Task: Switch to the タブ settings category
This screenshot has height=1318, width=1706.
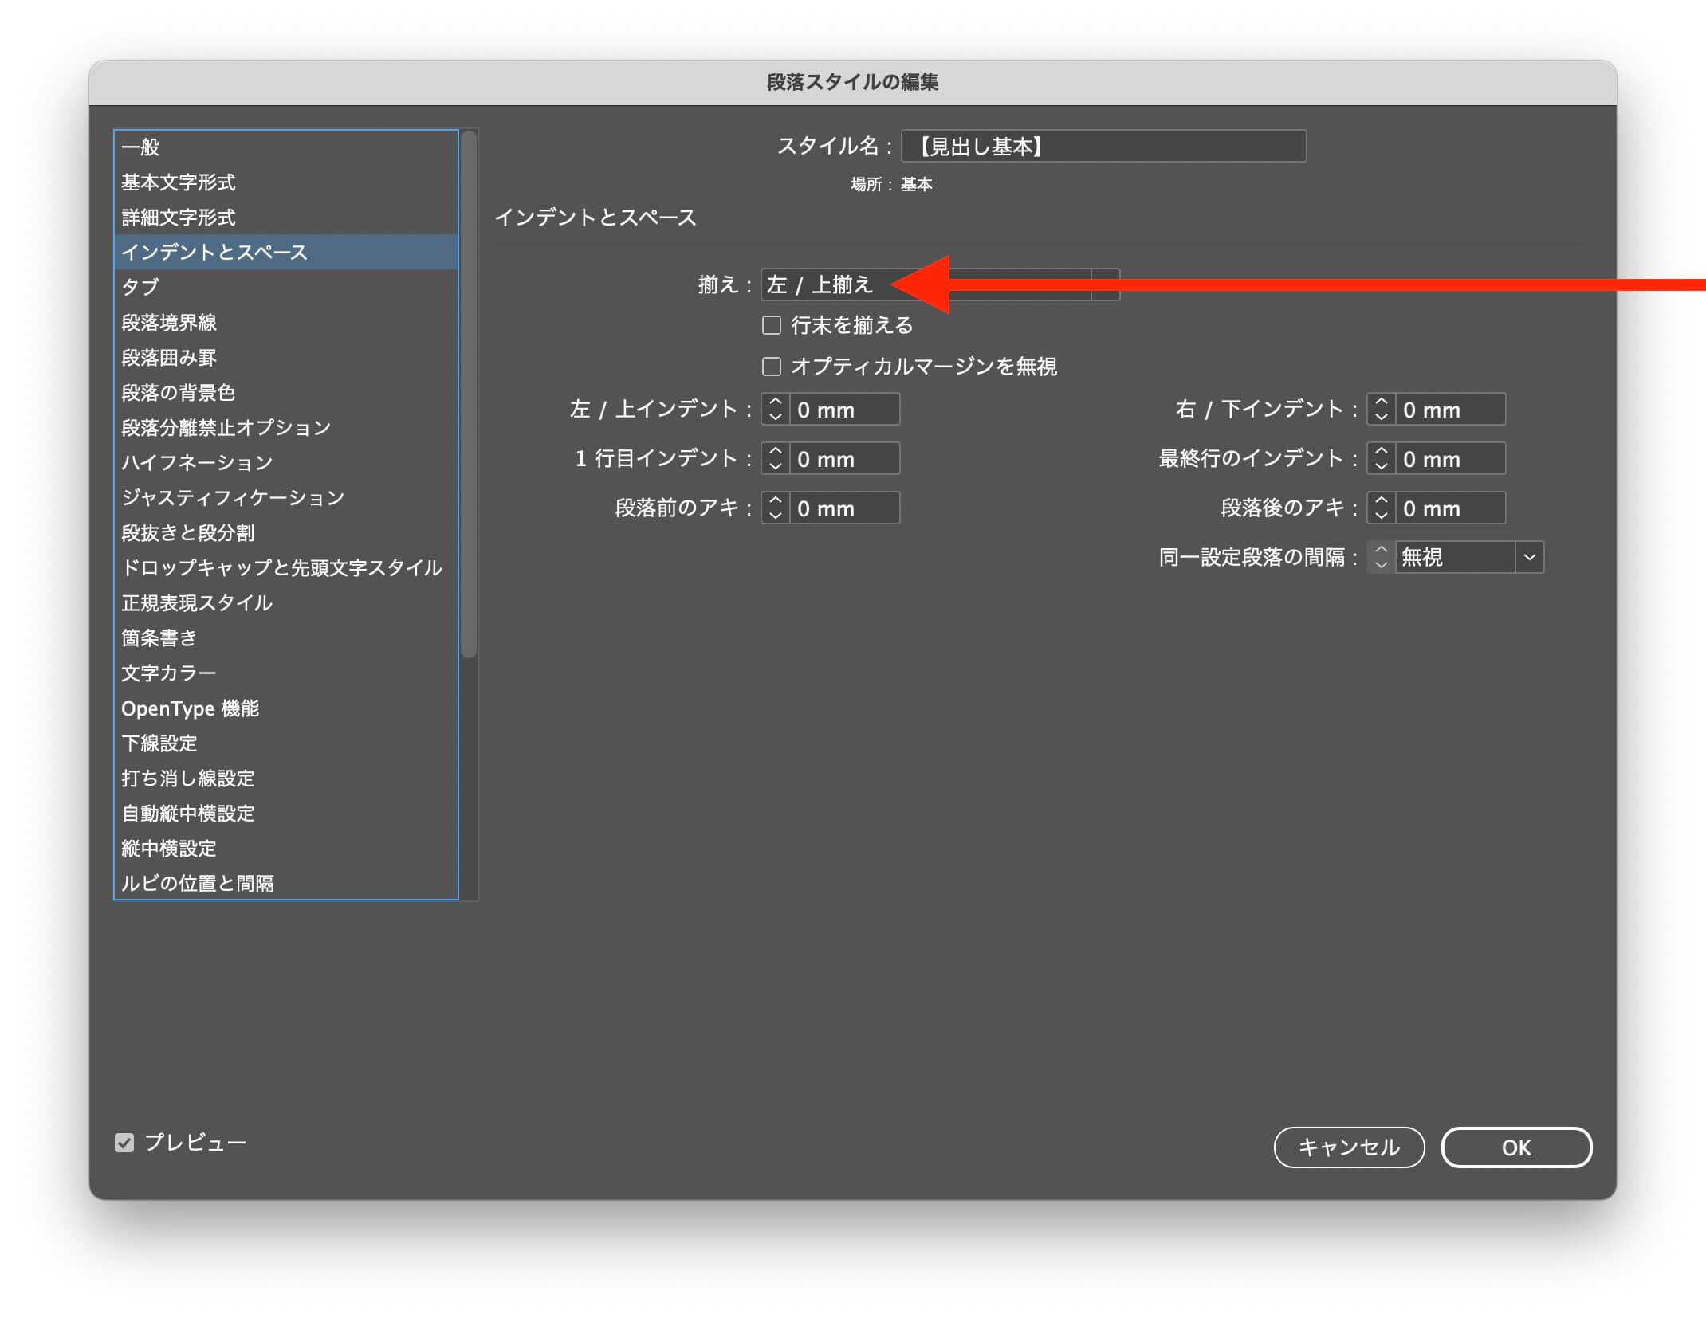Action: tap(140, 287)
